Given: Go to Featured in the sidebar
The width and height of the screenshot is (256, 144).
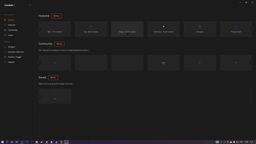Looking at the screenshot, I should pos(10,25).
